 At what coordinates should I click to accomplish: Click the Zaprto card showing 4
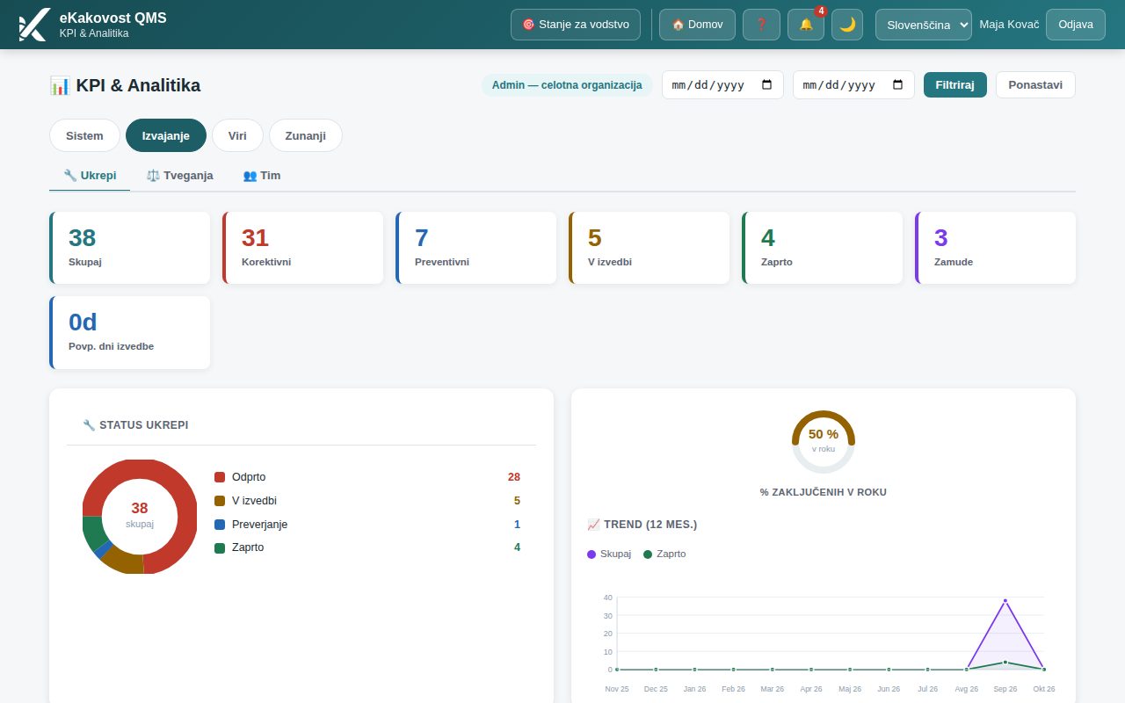click(x=823, y=248)
